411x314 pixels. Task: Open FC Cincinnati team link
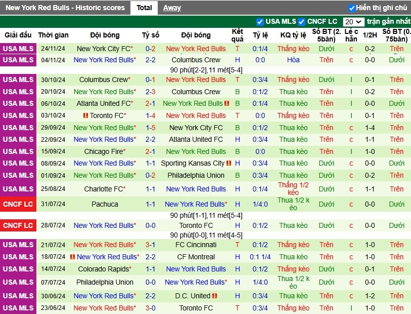196,245
